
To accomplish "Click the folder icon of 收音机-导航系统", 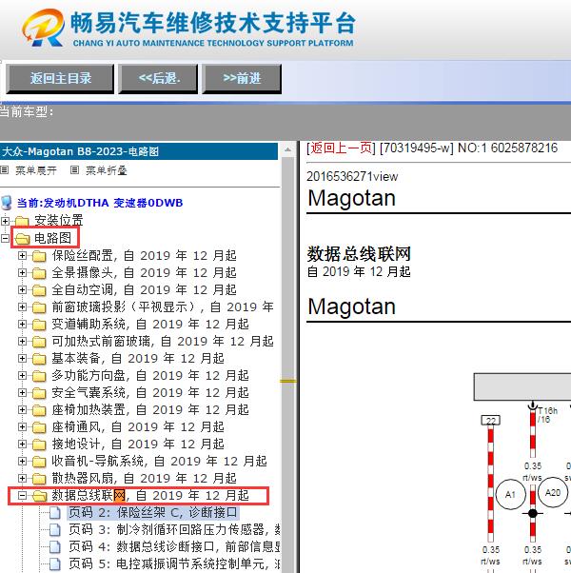I will point(39,462).
